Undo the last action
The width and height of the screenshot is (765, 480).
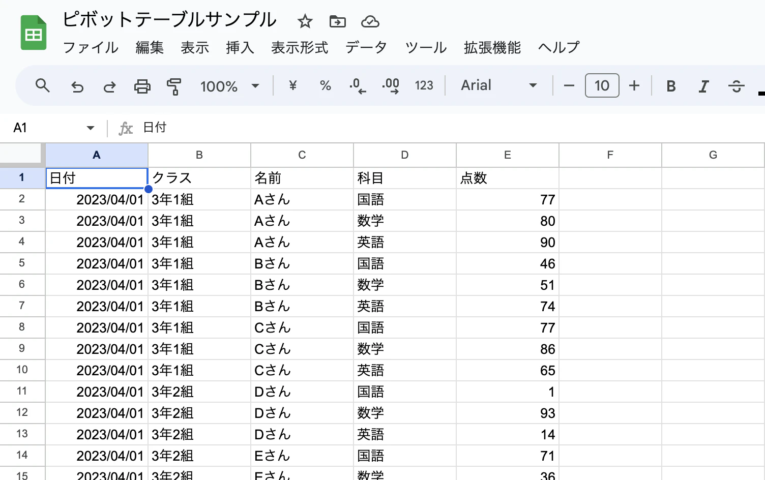[77, 86]
